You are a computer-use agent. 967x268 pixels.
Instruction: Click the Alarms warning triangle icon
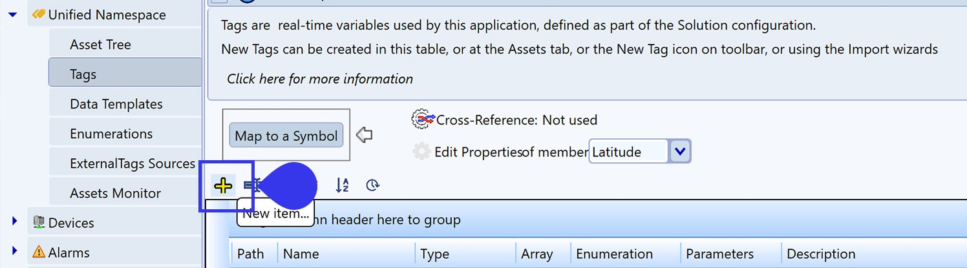coord(39,253)
